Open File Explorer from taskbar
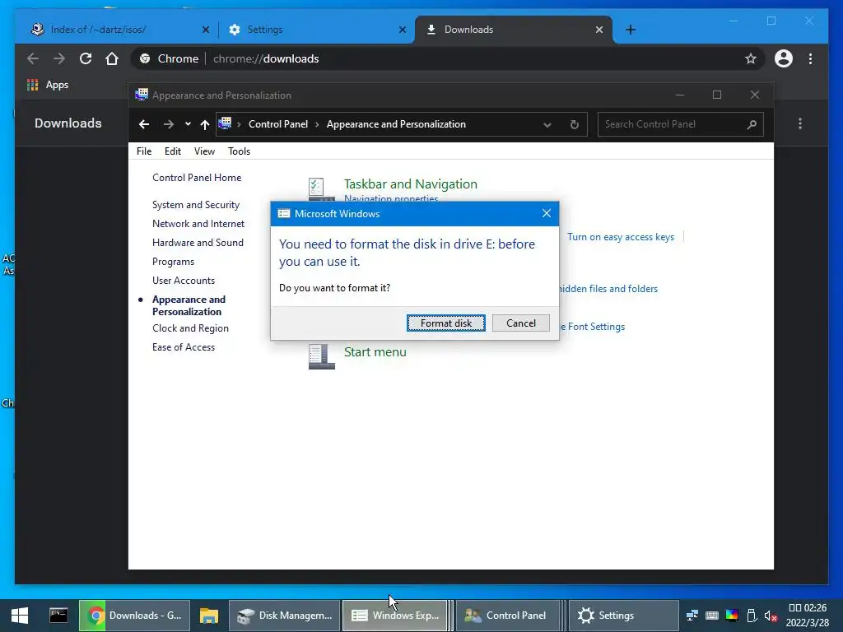The image size is (843, 632). 208,616
